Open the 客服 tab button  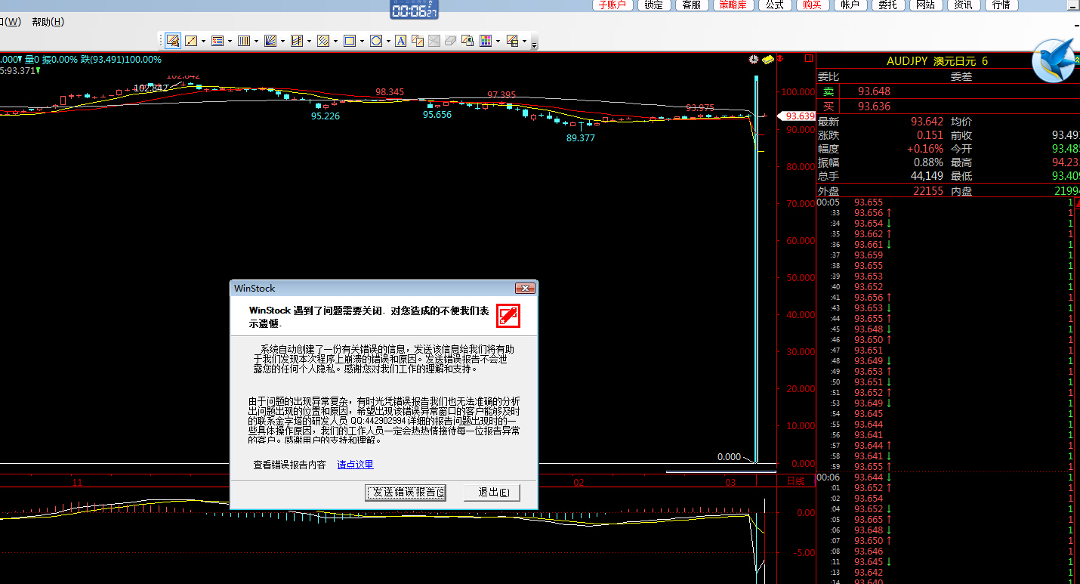pyautogui.click(x=691, y=5)
